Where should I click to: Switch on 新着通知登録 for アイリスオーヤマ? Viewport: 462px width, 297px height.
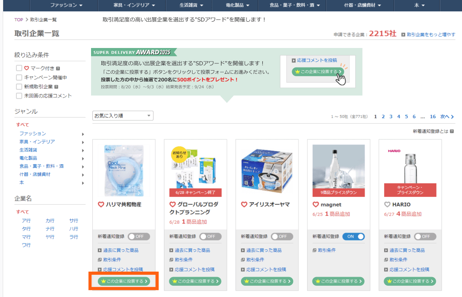tap(282, 237)
